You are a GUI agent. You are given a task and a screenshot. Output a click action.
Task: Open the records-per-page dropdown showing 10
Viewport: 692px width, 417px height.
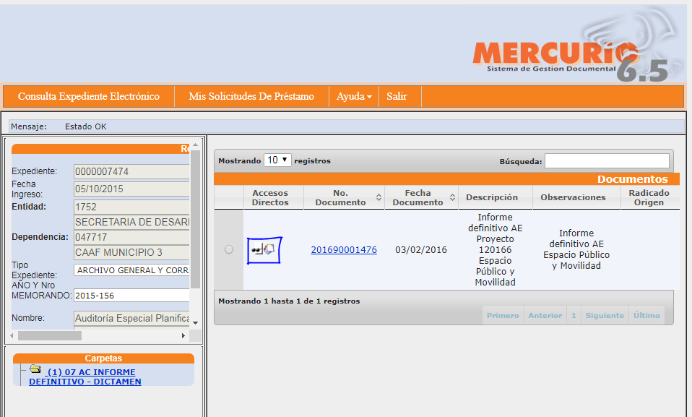click(x=277, y=160)
